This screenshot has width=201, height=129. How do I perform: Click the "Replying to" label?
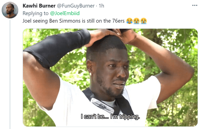click(x=35, y=13)
